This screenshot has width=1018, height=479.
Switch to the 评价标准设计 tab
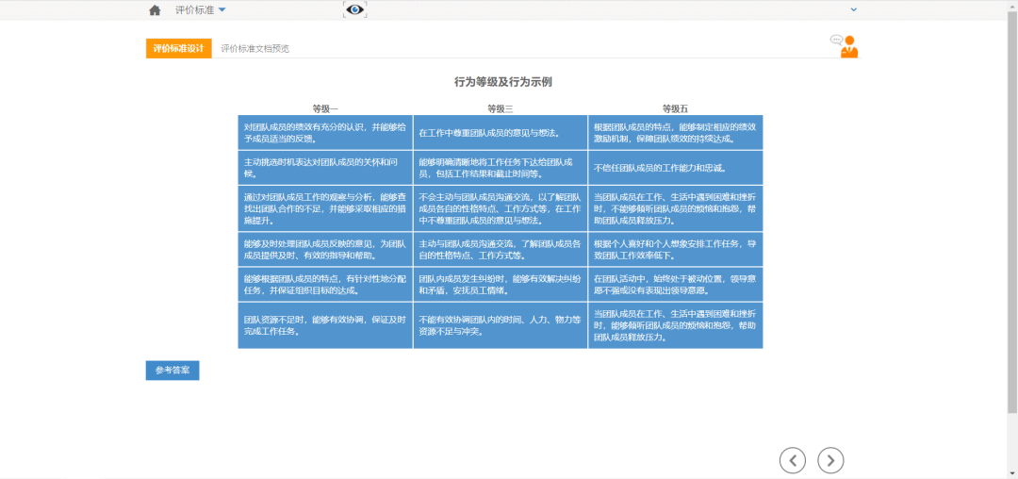pyautogui.click(x=178, y=48)
